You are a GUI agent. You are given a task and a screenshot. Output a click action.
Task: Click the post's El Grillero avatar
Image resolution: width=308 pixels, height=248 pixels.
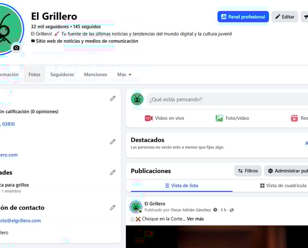136,207
